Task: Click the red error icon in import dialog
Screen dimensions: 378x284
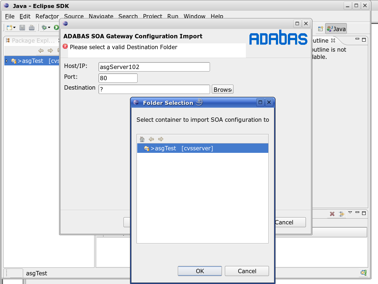Action: (x=65, y=46)
